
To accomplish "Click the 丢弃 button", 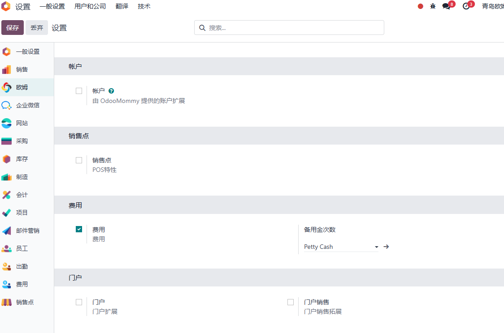I will (37, 28).
